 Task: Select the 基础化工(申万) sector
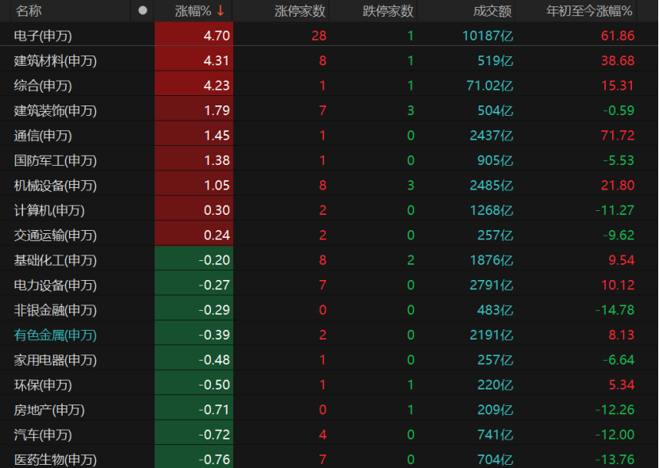pos(55,260)
